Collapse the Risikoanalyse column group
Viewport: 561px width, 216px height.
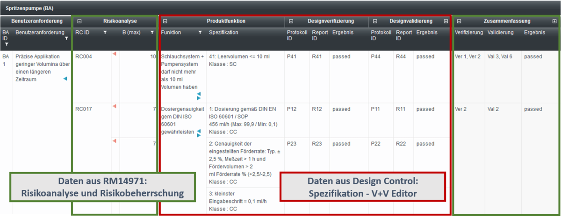[79, 21]
